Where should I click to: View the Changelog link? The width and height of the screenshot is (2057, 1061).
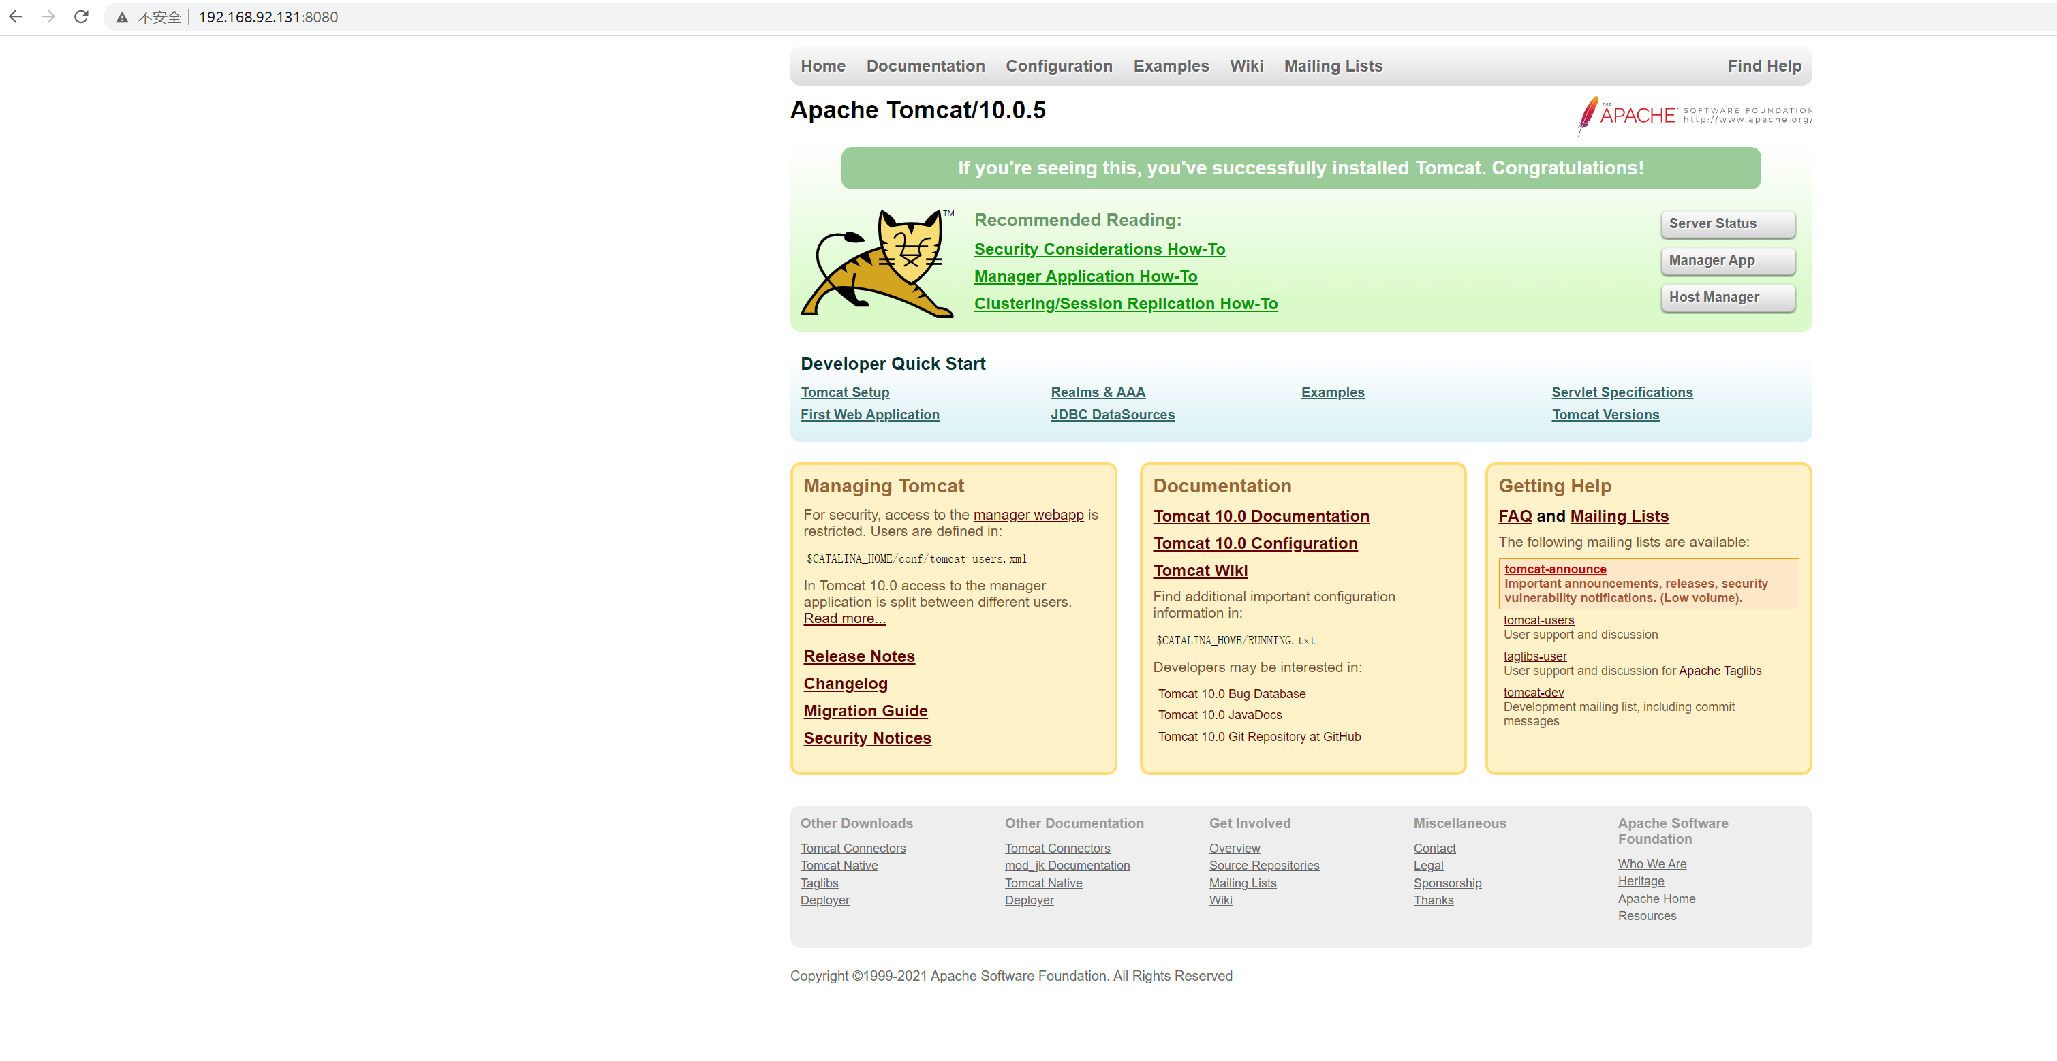846,683
